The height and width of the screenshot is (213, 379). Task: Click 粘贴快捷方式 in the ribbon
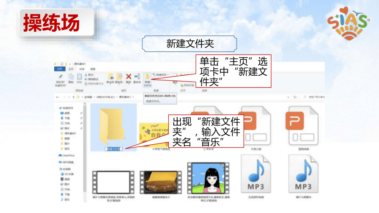[94, 84]
